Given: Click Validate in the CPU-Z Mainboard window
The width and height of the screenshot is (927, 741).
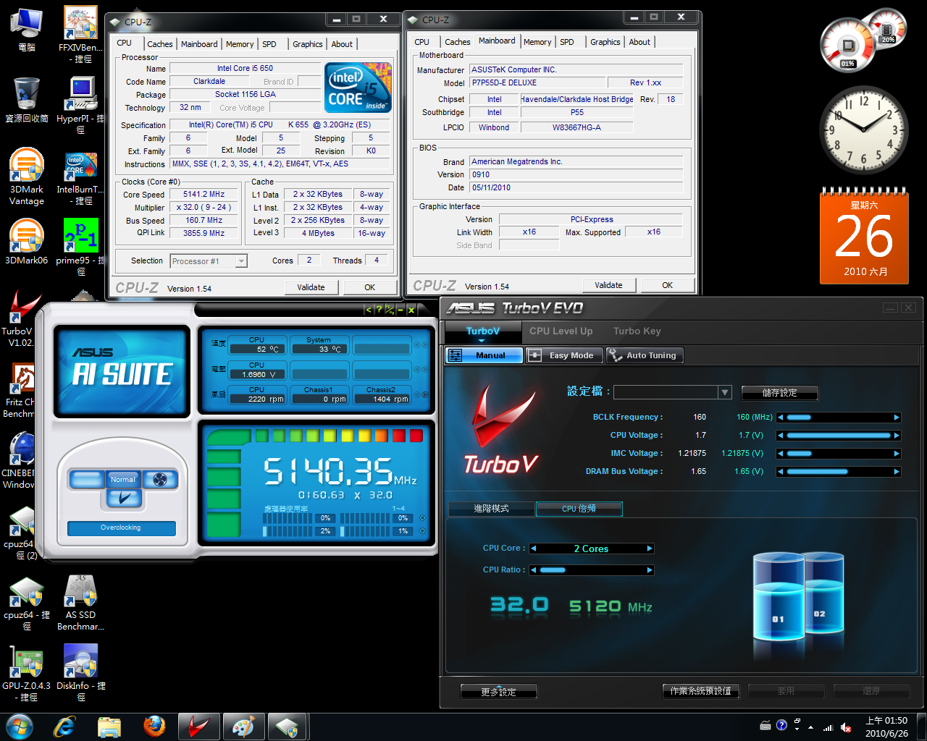Looking at the screenshot, I should [x=608, y=285].
